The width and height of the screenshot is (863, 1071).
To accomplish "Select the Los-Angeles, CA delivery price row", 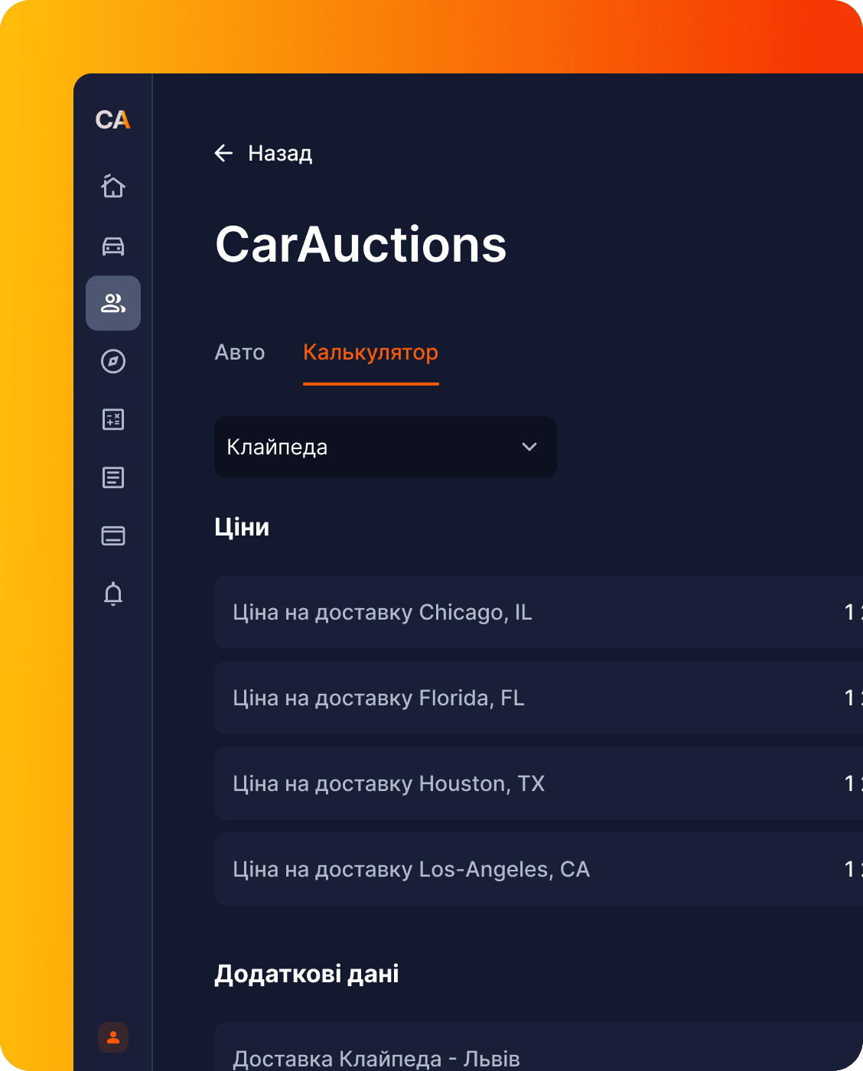I will [x=536, y=870].
